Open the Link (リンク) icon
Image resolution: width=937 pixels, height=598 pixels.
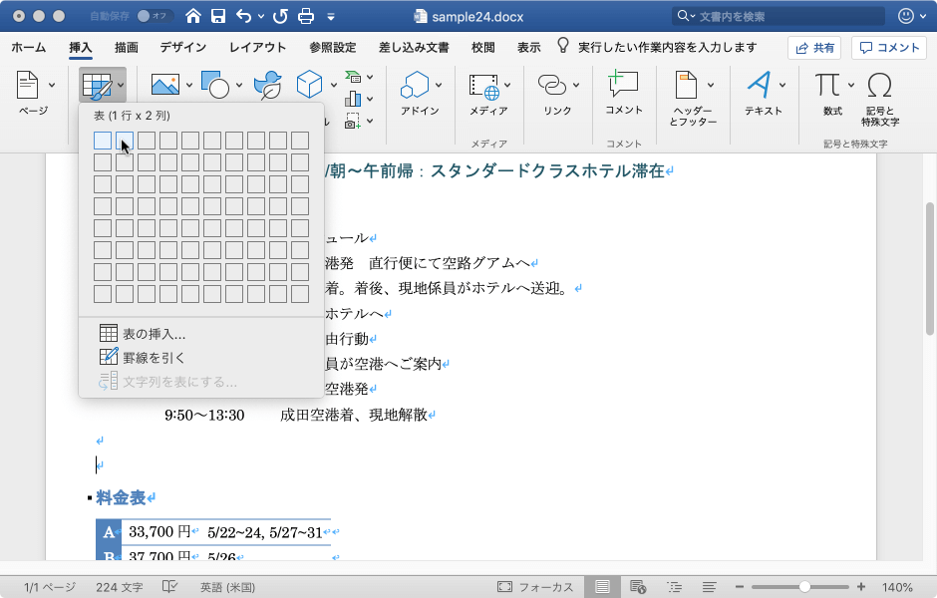(552, 85)
